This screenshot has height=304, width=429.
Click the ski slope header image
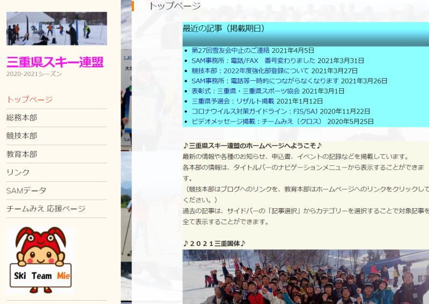56,28
